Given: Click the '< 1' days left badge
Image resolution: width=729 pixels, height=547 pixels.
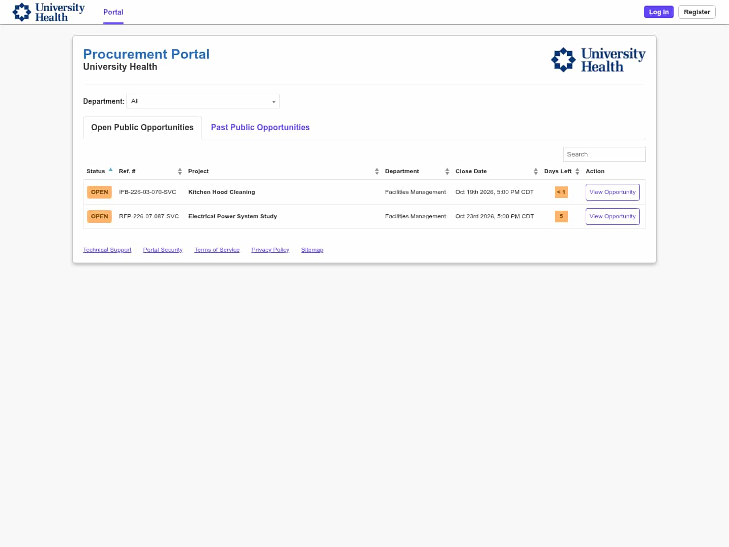Looking at the screenshot, I should [x=561, y=192].
